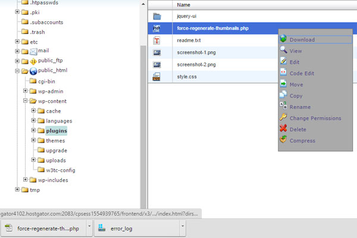The image size is (357, 238).
Task: Expand the mail folder node
Action: tap(17, 51)
